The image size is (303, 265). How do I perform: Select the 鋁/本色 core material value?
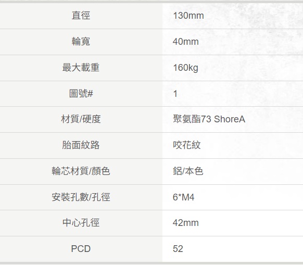pos(188,171)
